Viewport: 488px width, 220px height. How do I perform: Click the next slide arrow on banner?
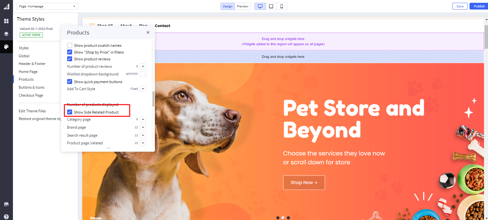pyautogui.click(x=477, y=144)
